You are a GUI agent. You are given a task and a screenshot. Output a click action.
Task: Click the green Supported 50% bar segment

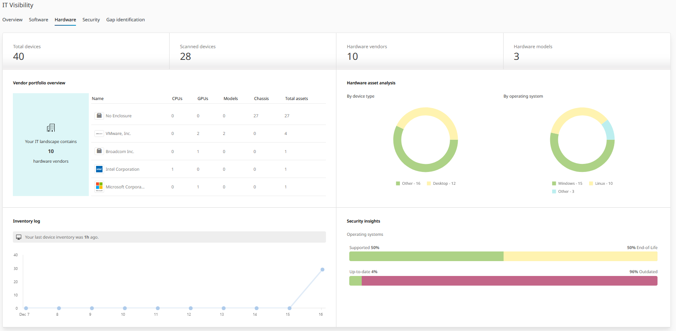tap(426, 256)
